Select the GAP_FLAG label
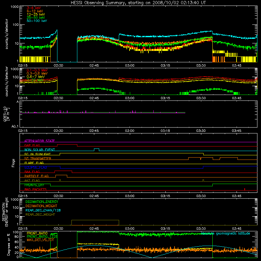The height and width of the screenshot is (261, 261). (x=32, y=145)
